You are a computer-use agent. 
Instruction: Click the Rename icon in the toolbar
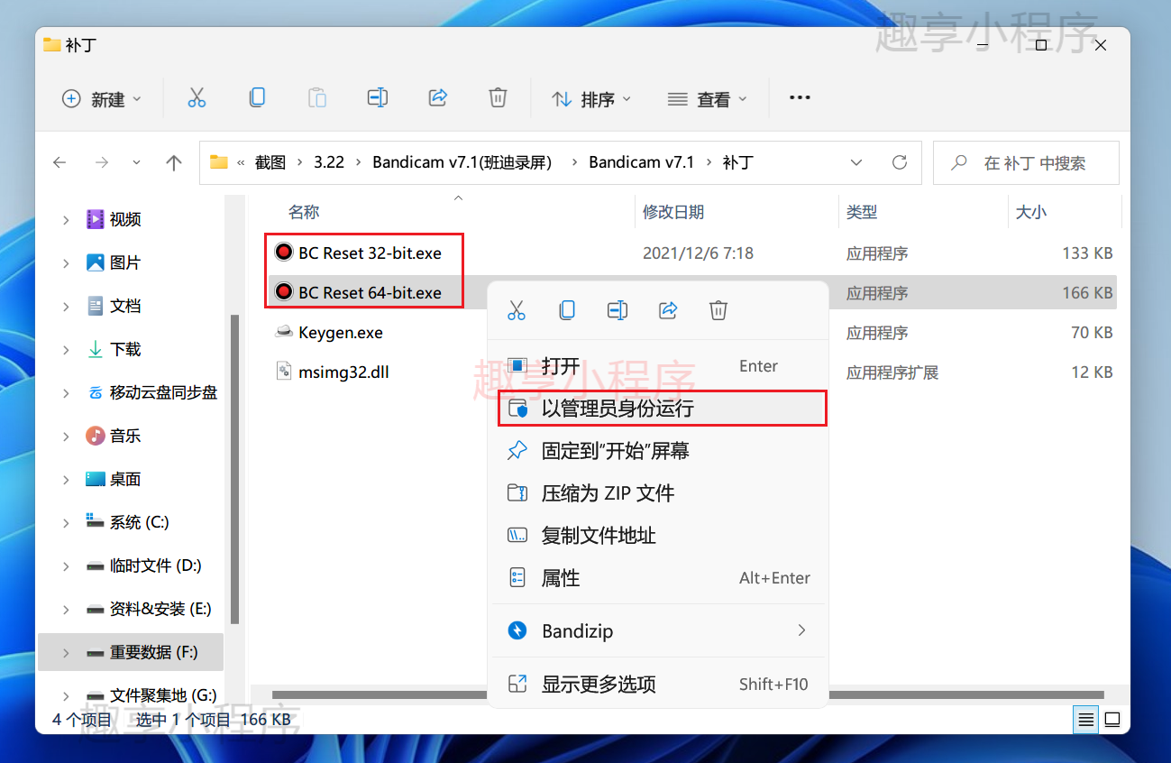click(x=378, y=98)
